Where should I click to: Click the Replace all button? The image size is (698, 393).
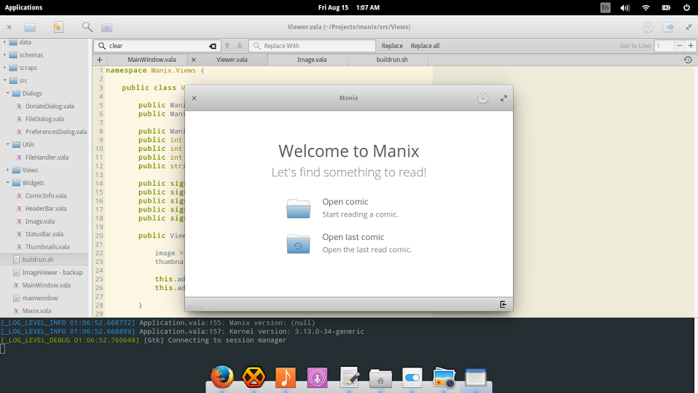point(425,46)
